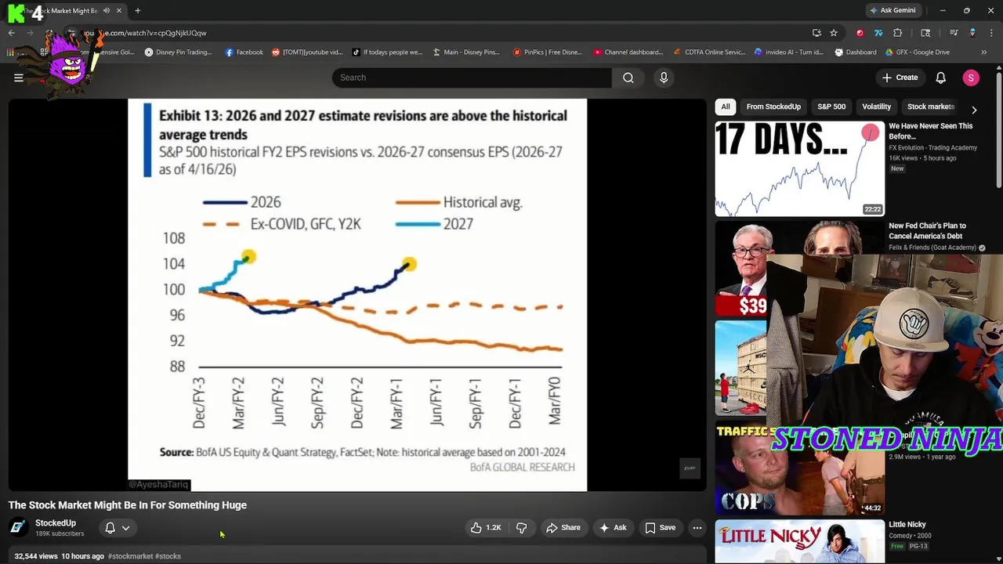The width and height of the screenshot is (1003, 564).
Task: Open the 17 DAYS video thumbnail
Action: point(799,168)
